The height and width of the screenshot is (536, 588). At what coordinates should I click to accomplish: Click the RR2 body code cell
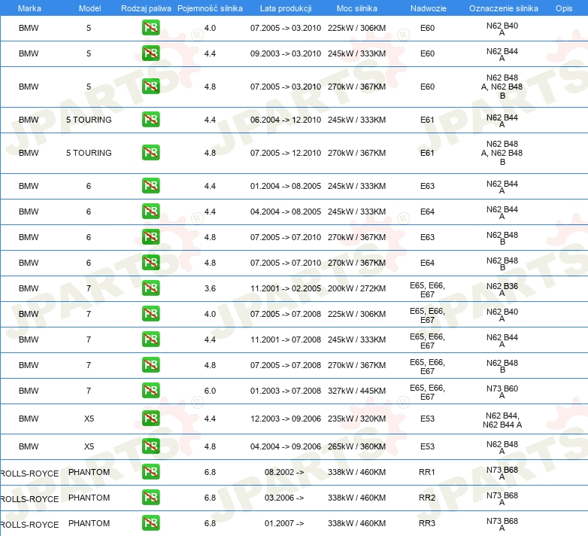tap(427, 498)
